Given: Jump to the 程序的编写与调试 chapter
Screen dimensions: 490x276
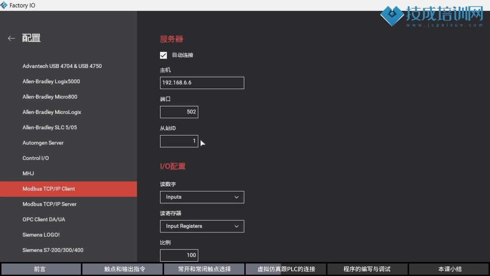Looking at the screenshot, I should click(x=367, y=269).
